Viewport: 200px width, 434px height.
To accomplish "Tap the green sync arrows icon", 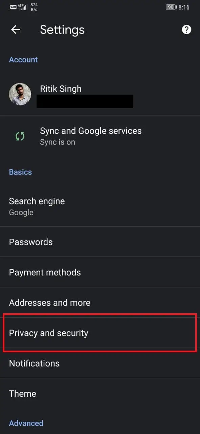I will click(x=20, y=136).
